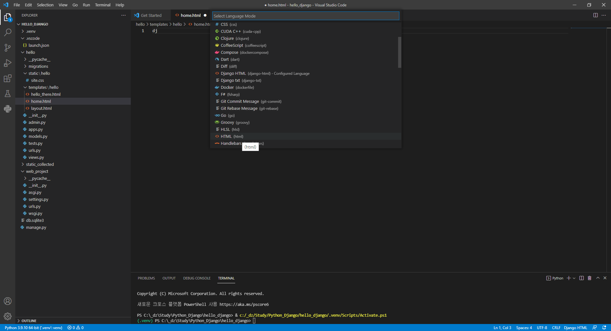Choose Groovy language mode
Viewport: 611px width, 331px height.
pos(305,123)
